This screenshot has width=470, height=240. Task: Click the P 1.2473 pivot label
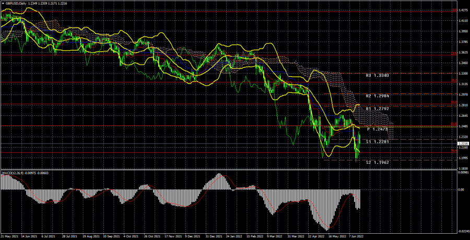pyautogui.click(x=378, y=129)
